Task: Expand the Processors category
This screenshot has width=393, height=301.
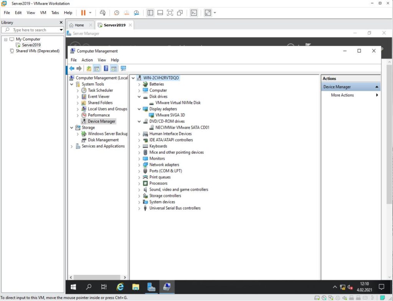Action: click(139, 184)
